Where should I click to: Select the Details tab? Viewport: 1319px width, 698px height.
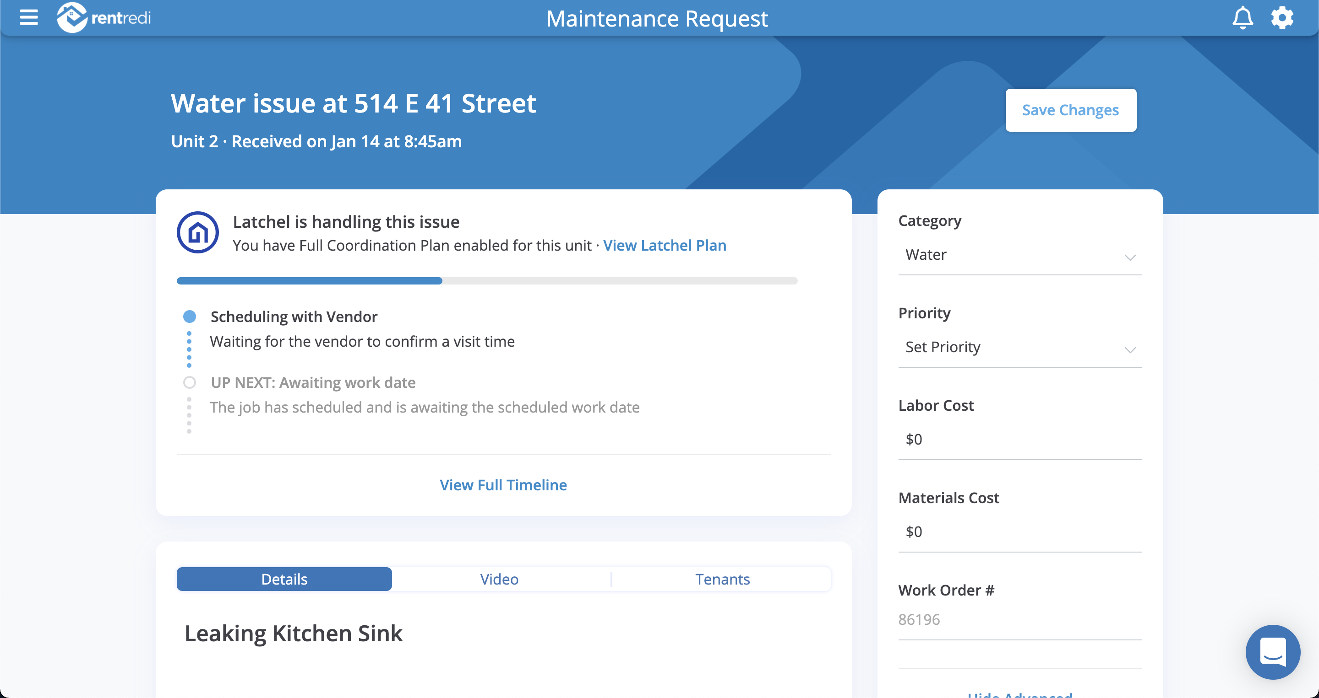click(284, 579)
